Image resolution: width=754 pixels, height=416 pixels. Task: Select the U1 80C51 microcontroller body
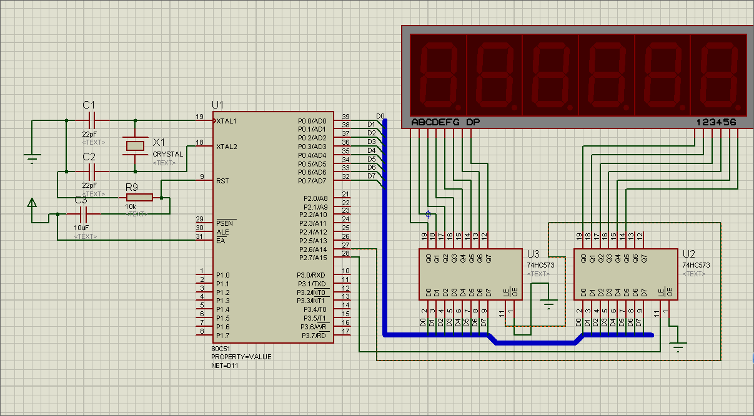[x=272, y=226]
